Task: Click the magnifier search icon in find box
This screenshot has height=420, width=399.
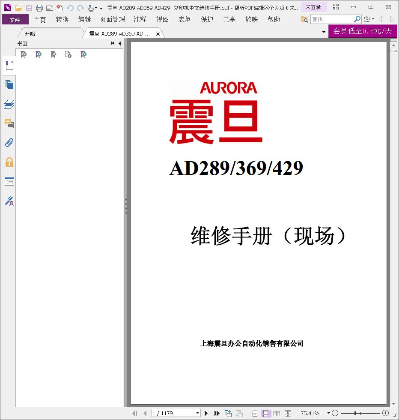Action: (357, 19)
